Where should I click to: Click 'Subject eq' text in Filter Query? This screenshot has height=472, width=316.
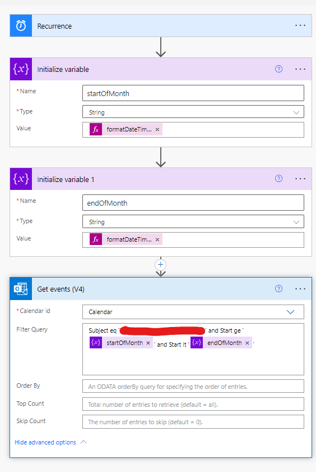pyautogui.click(x=103, y=330)
